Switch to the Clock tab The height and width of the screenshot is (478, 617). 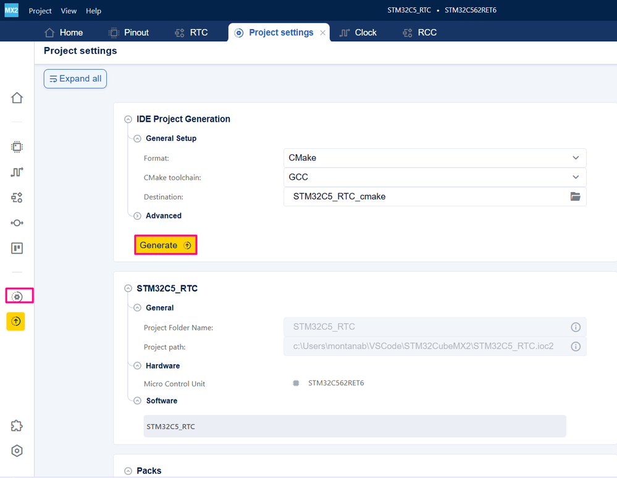tap(358, 33)
